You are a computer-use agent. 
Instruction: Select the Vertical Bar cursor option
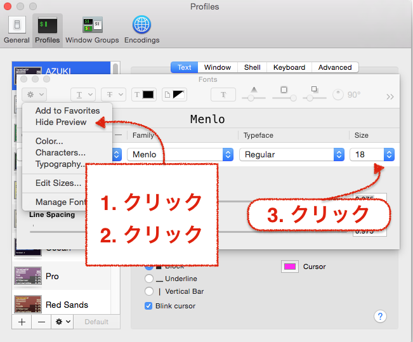click(149, 291)
